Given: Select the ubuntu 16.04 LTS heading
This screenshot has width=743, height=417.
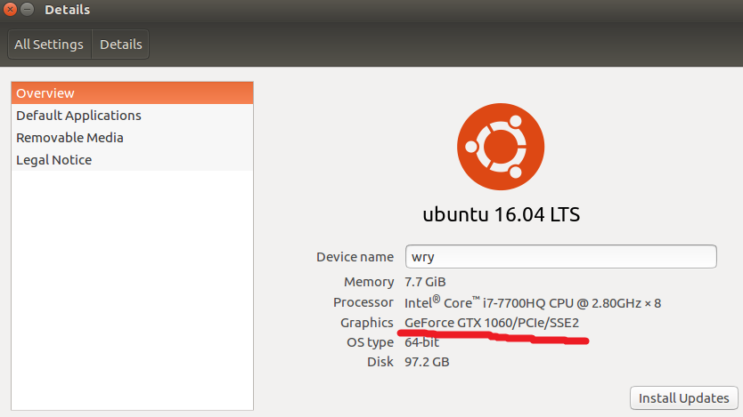Looking at the screenshot, I should pyautogui.click(x=501, y=214).
